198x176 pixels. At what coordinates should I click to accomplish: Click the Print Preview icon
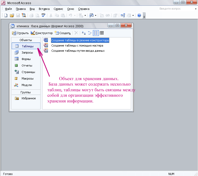37,15
